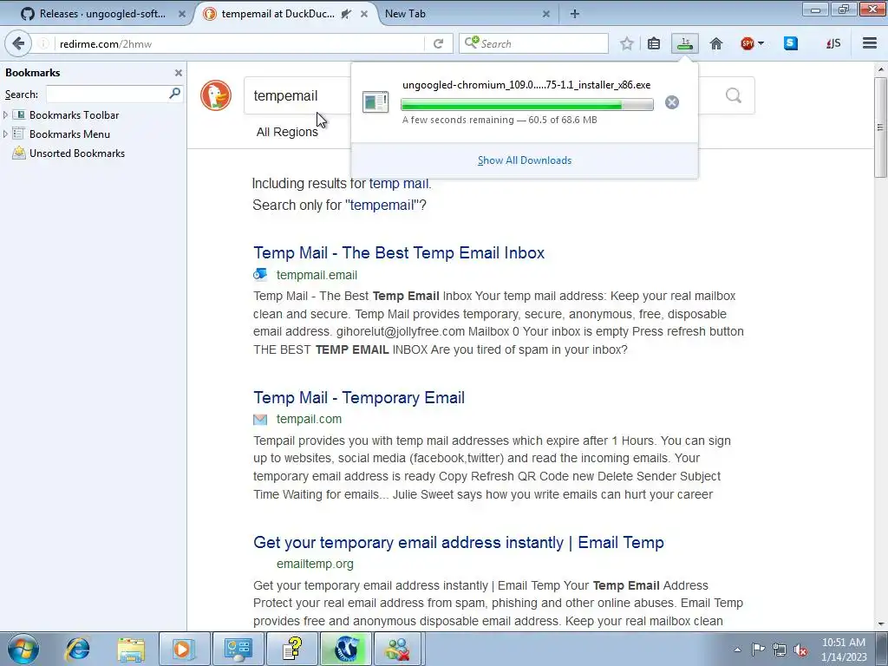Show hidden tray icons arrow

tap(737, 650)
